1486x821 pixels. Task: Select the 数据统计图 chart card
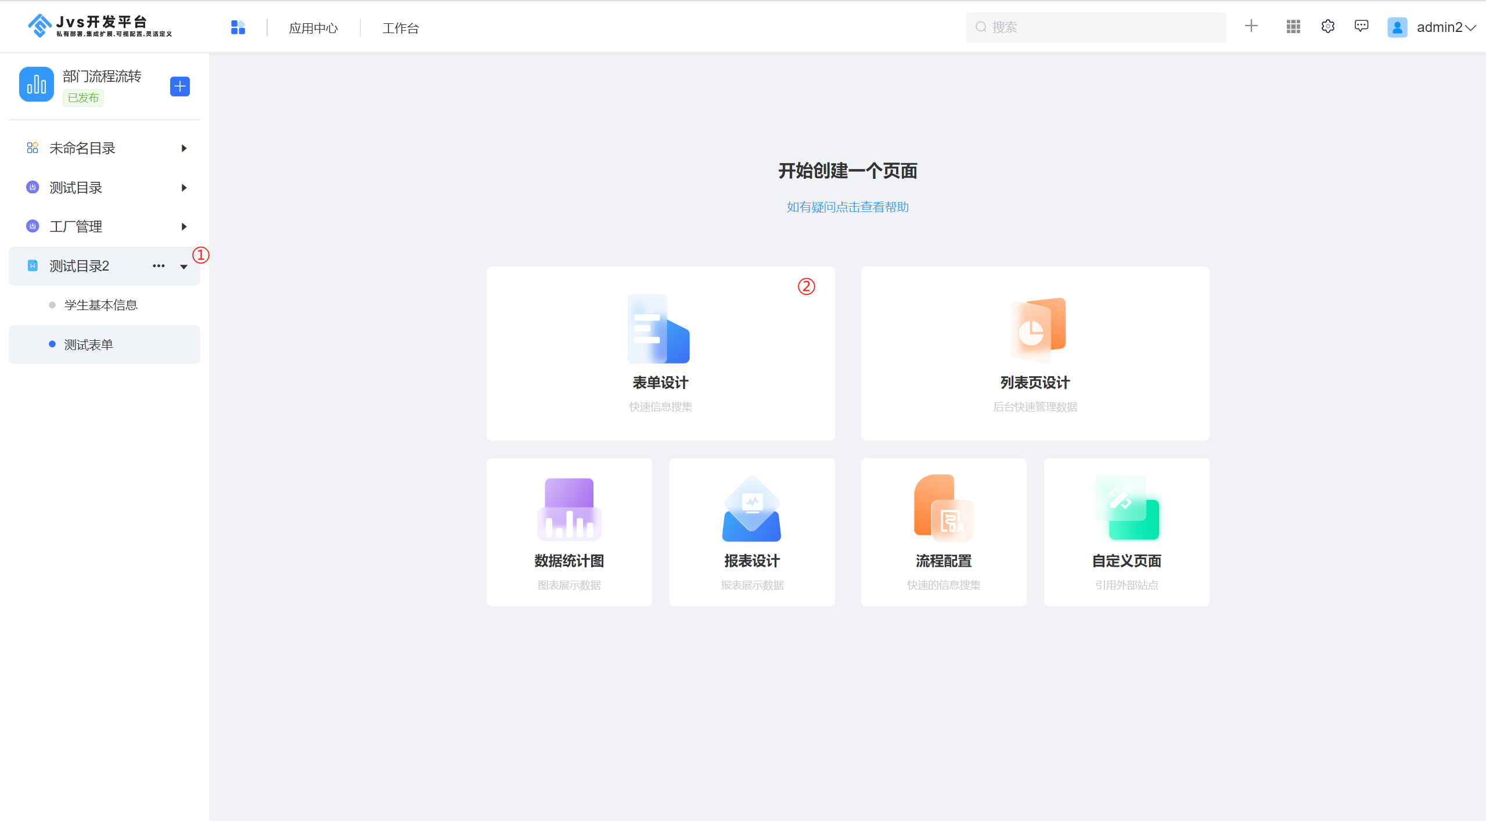point(569,531)
